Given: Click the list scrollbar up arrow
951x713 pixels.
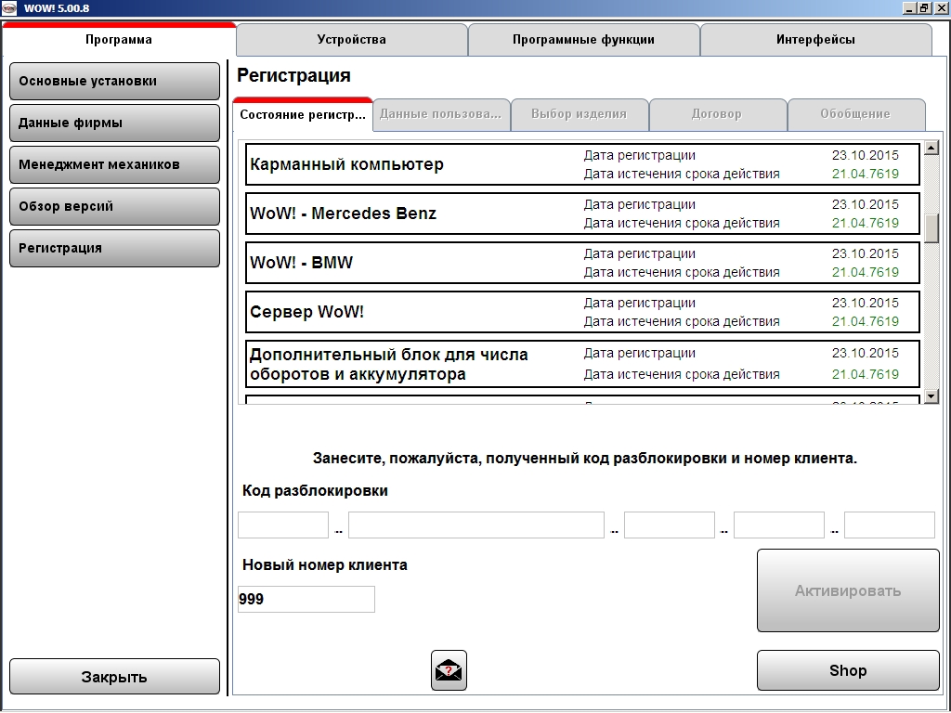Looking at the screenshot, I should pyautogui.click(x=931, y=148).
